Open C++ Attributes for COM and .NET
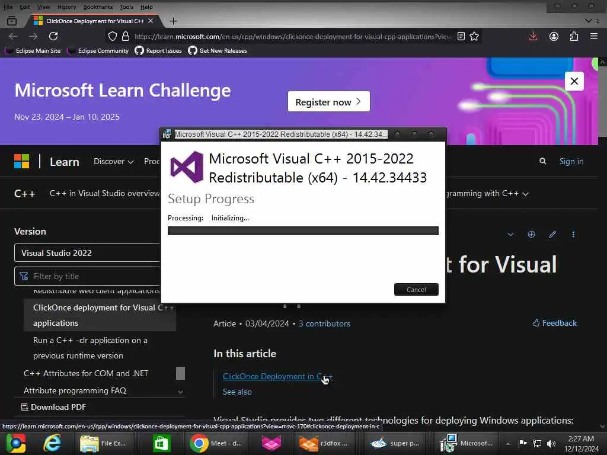Screen dimensions: 607x455 pyautogui.click(x=86, y=373)
